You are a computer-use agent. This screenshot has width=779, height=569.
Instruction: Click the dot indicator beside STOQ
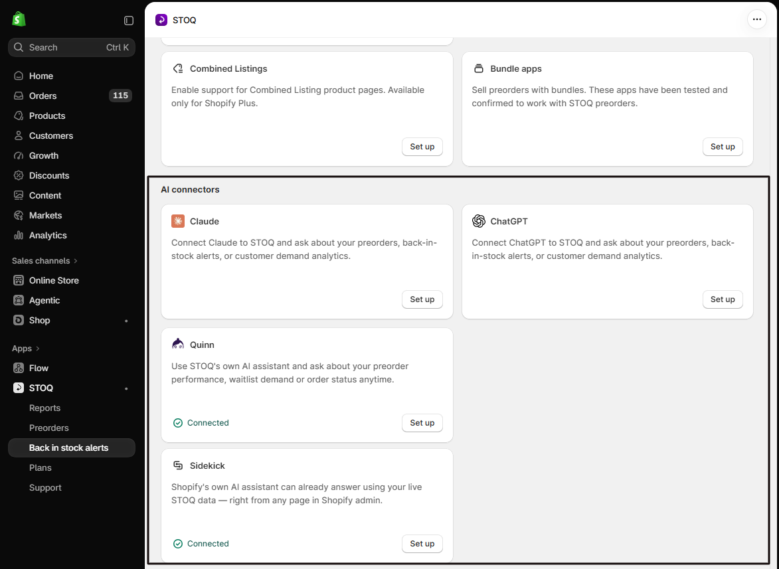point(126,388)
